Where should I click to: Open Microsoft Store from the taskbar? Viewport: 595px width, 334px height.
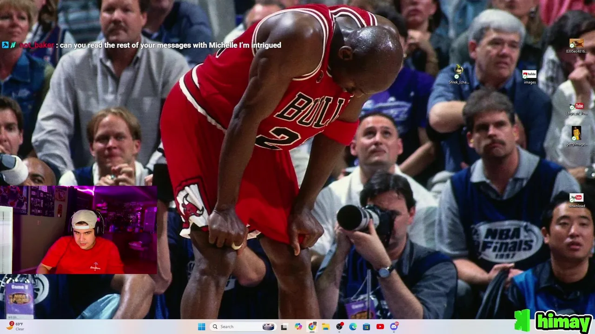point(367,327)
